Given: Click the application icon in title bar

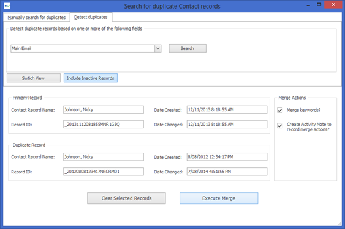Looking at the screenshot, I should pos(7,6).
